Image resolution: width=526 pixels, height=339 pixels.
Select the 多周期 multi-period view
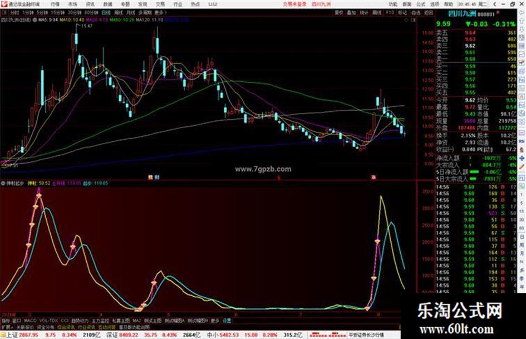pyautogui.click(x=145, y=12)
